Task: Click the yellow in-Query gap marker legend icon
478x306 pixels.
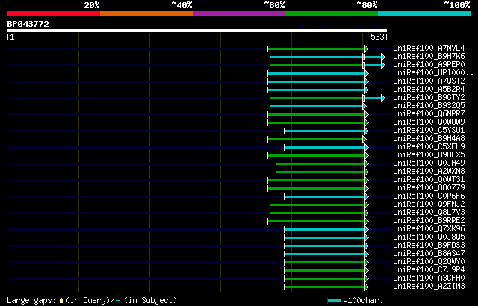Action: 61,301
